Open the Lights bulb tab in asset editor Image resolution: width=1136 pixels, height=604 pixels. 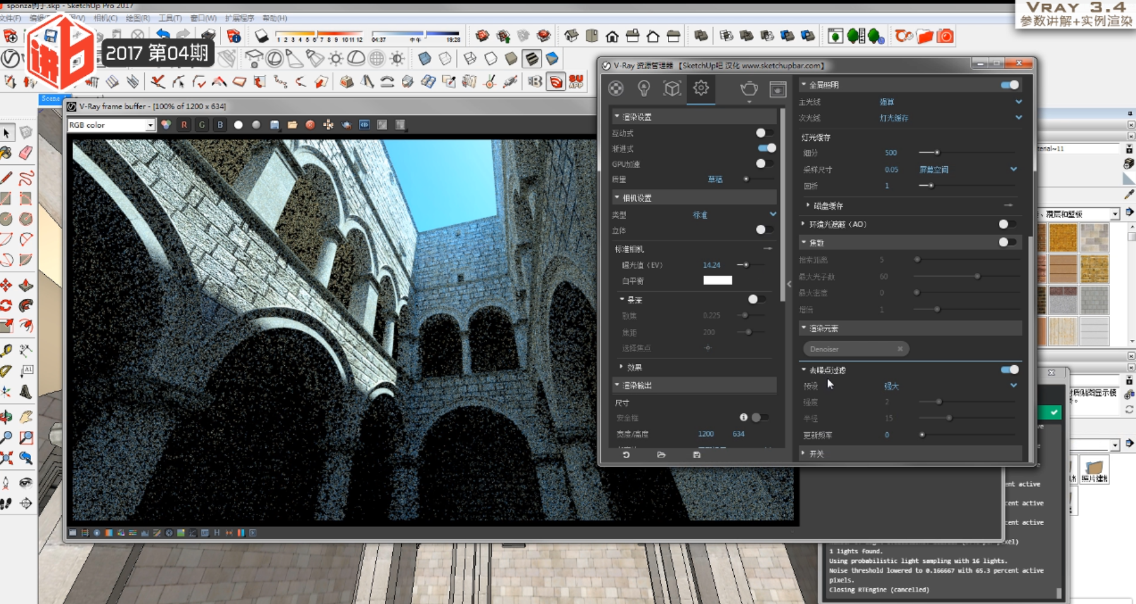[x=644, y=89]
